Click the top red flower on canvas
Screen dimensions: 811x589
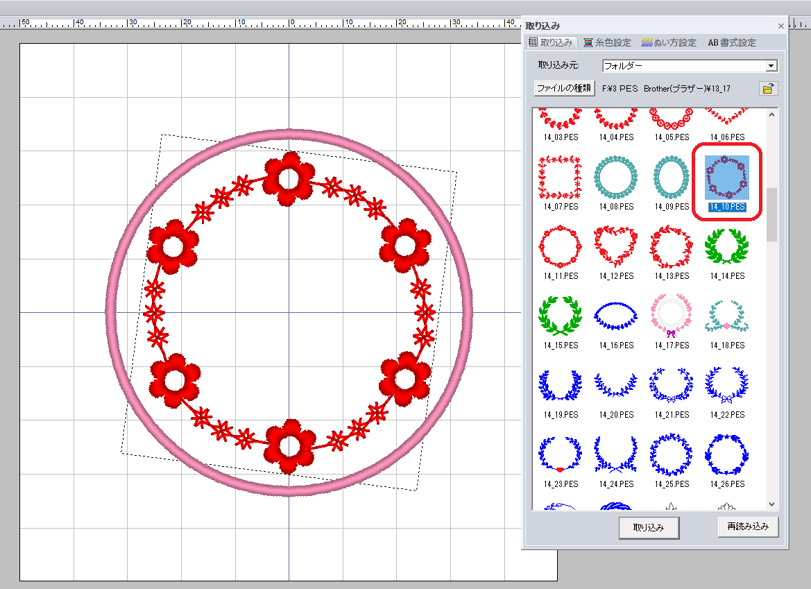tap(289, 179)
